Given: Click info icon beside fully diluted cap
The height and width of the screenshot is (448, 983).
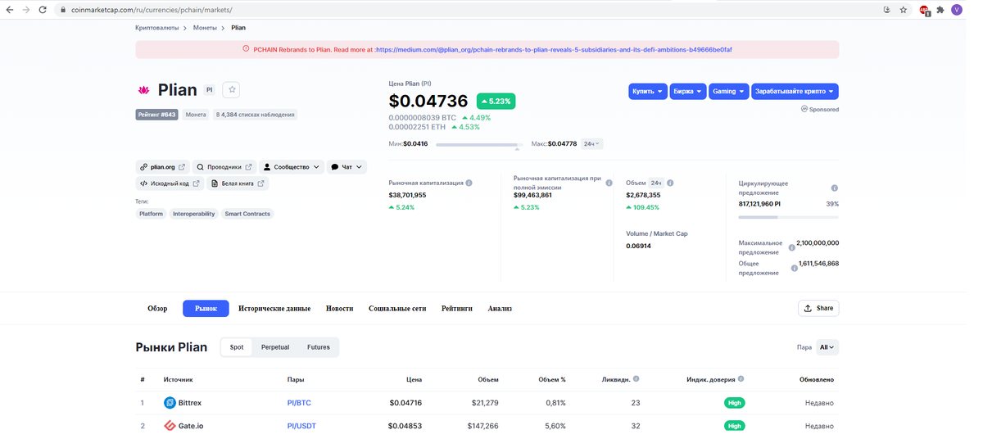Looking at the screenshot, I should [x=609, y=183].
